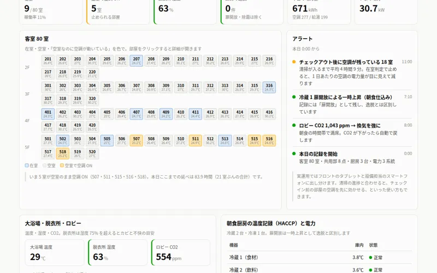Click the 5 室 止められる部屋 card
437x273 pixels.
pos(118,12)
